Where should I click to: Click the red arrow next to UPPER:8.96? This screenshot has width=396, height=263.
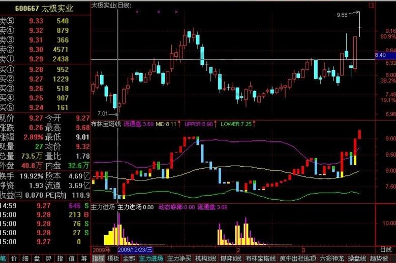216,123
